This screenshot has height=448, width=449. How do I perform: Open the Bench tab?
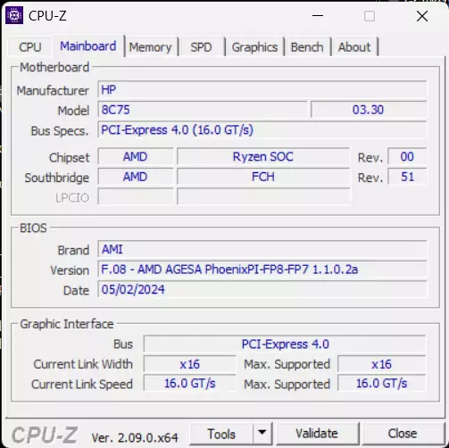(x=307, y=47)
